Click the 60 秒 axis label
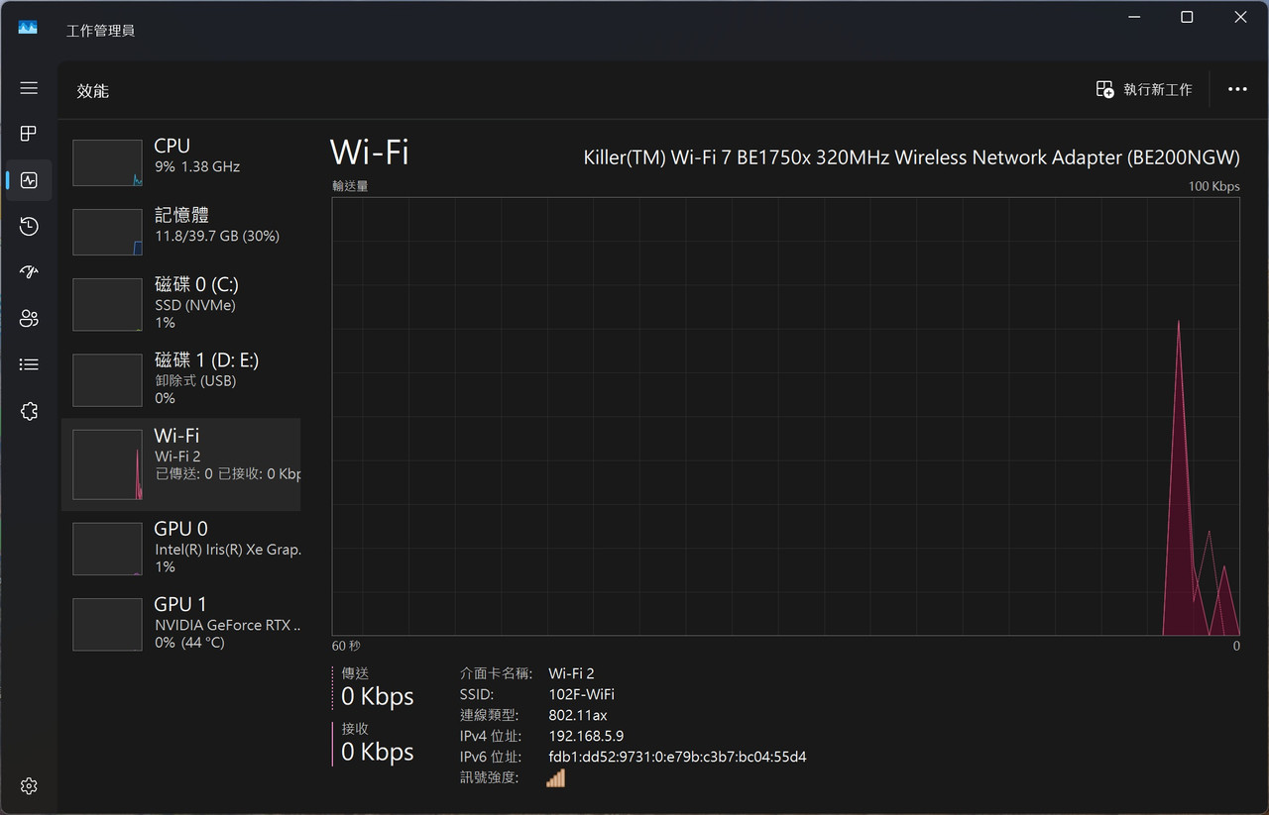The image size is (1269, 815). [x=346, y=646]
